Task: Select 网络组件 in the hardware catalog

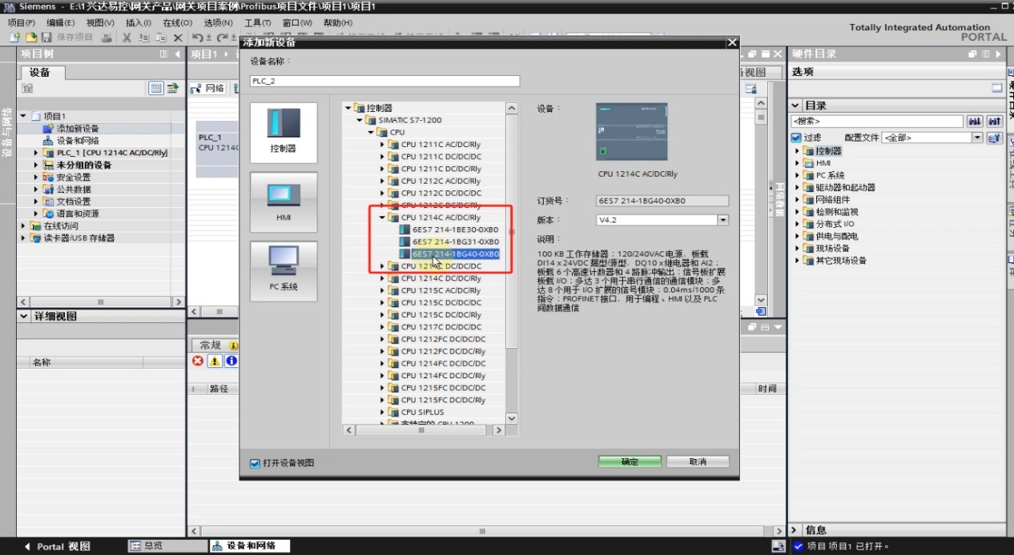Action: tap(833, 200)
